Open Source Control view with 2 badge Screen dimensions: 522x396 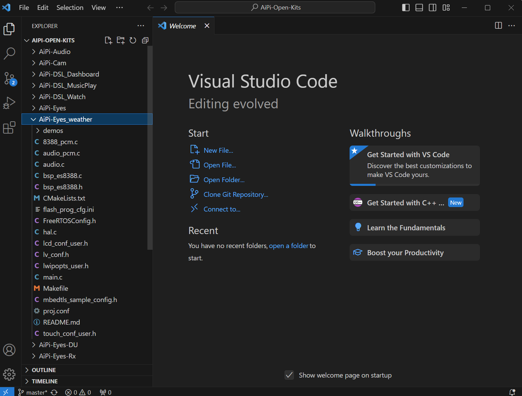tap(9, 79)
